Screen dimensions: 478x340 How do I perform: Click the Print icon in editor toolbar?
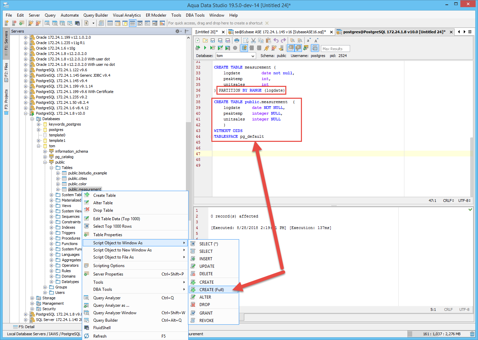click(236, 40)
